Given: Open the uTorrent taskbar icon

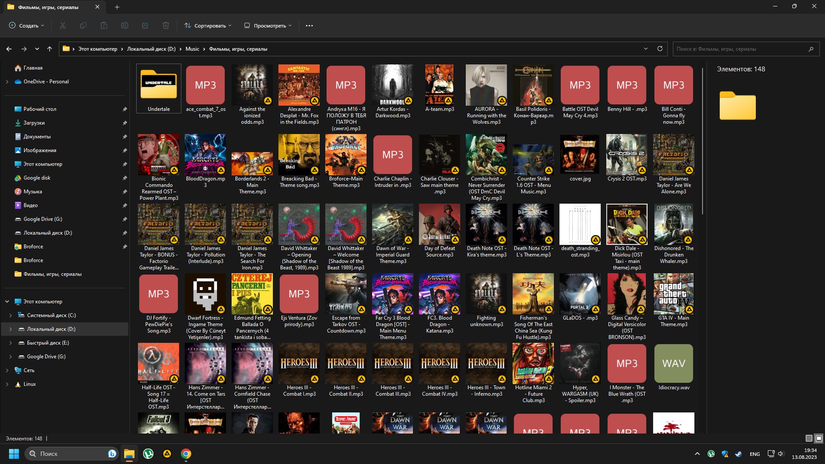Looking at the screenshot, I should pyautogui.click(x=148, y=454).
